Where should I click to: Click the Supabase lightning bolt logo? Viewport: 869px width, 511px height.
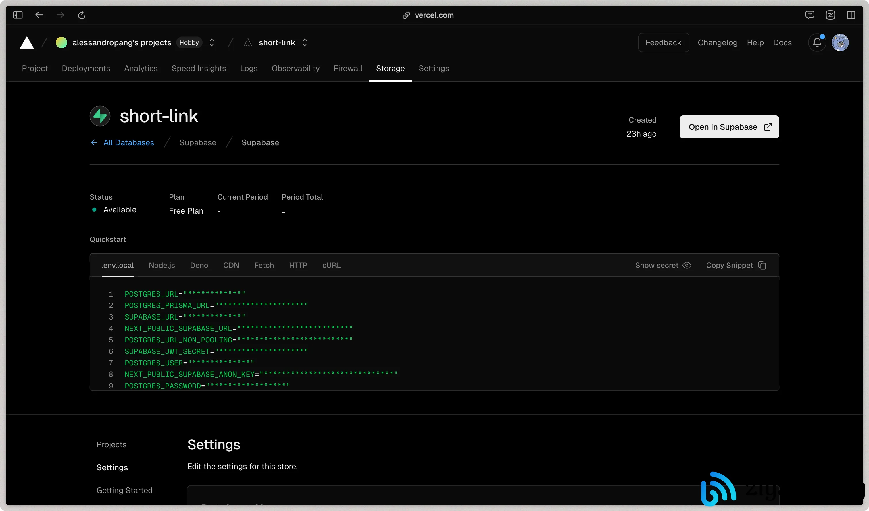(x=100, y=116)
